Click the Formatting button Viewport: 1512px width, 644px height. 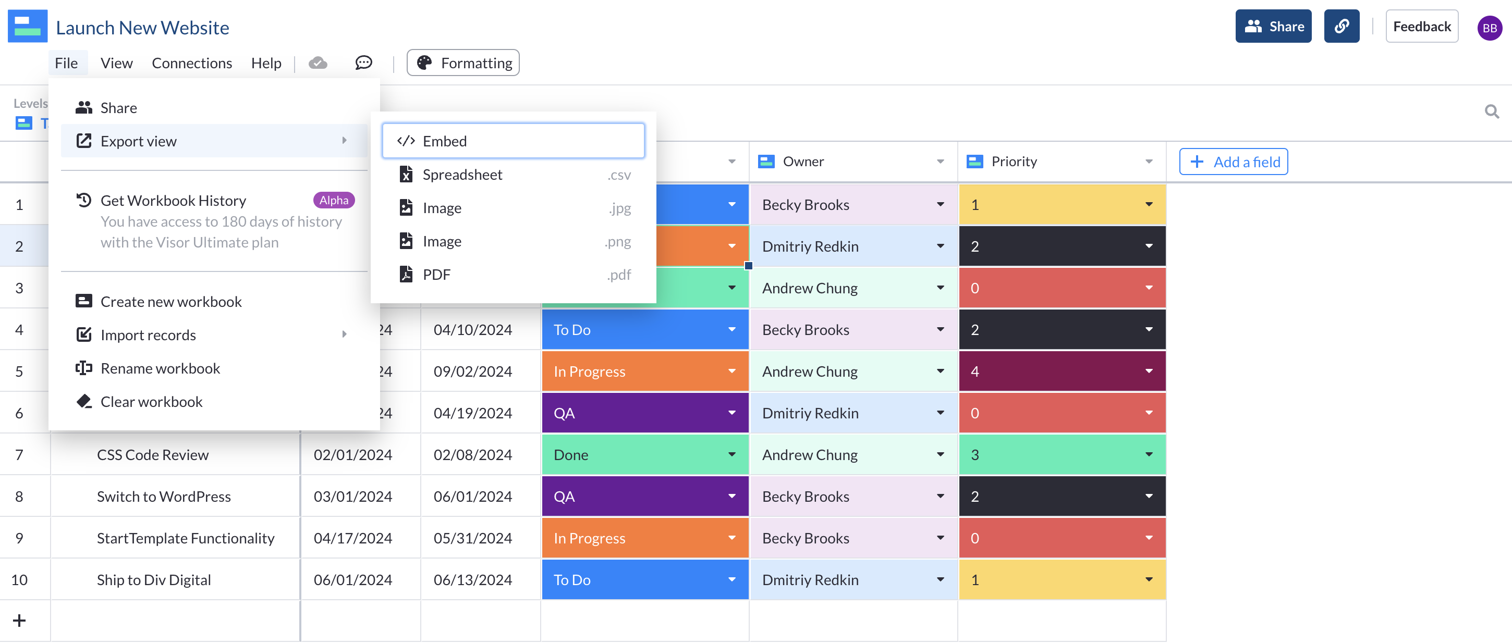pos(463,63)
